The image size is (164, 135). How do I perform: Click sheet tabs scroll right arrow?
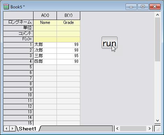[13, 129]
